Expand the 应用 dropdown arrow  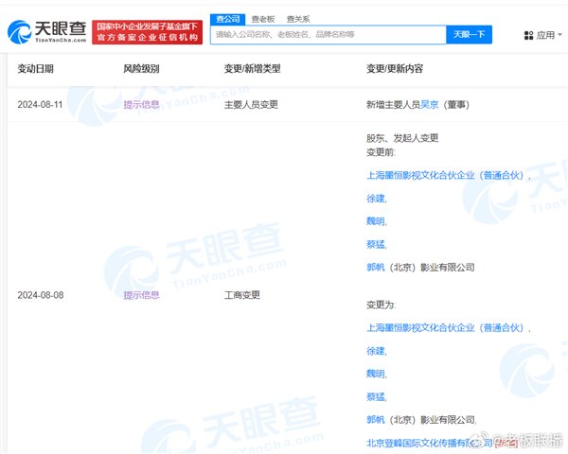click(x=559, y=35)
